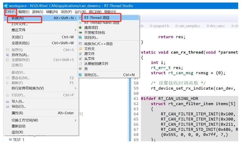
Task: Click static void can_rx_thread function line
Action: 189,52
